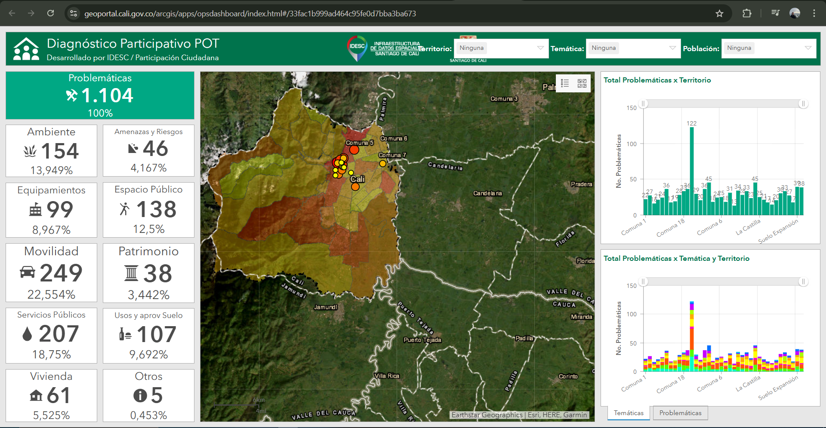Open the browser extensions puzzle icon
826x428 pixels.
pos(747,13)
